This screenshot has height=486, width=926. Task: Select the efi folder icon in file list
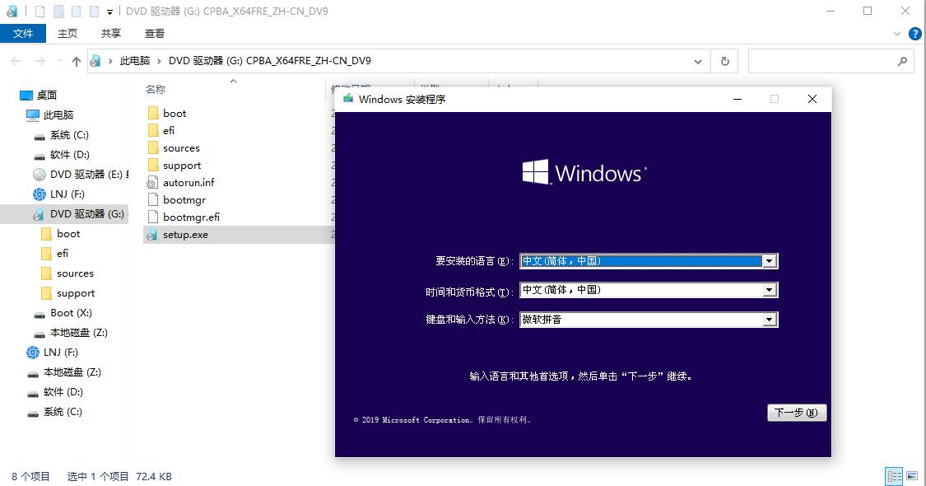click(153, 130)
